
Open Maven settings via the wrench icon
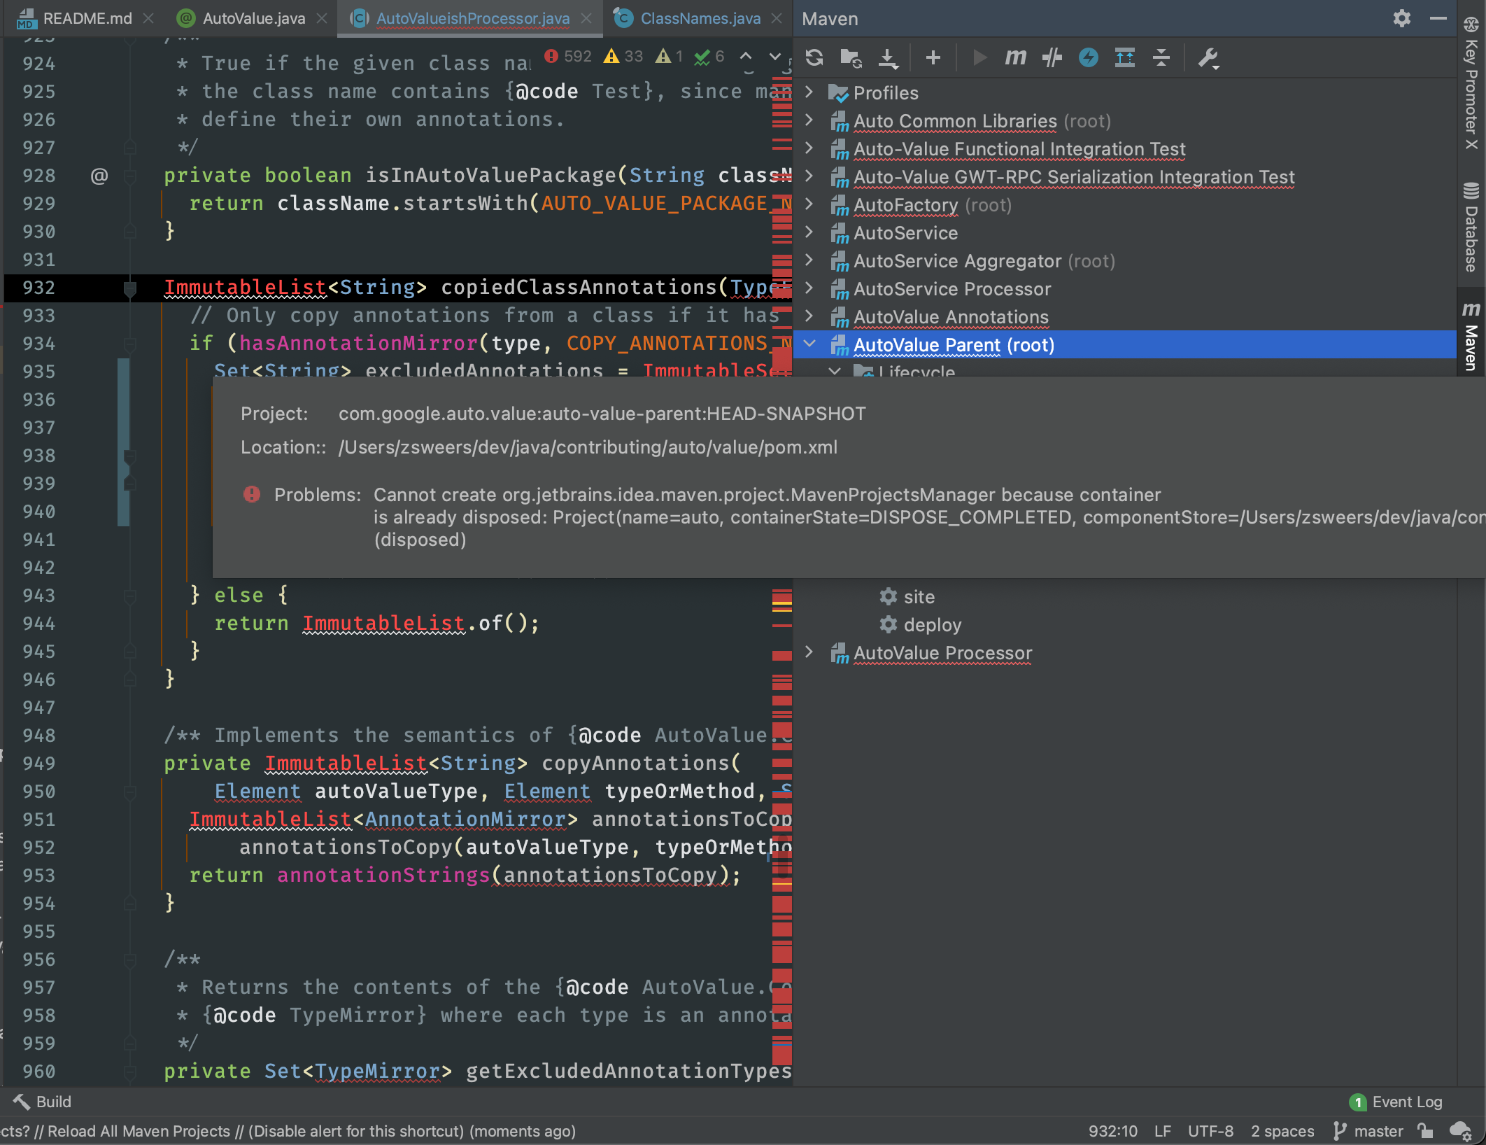(x=1208, y=58)
